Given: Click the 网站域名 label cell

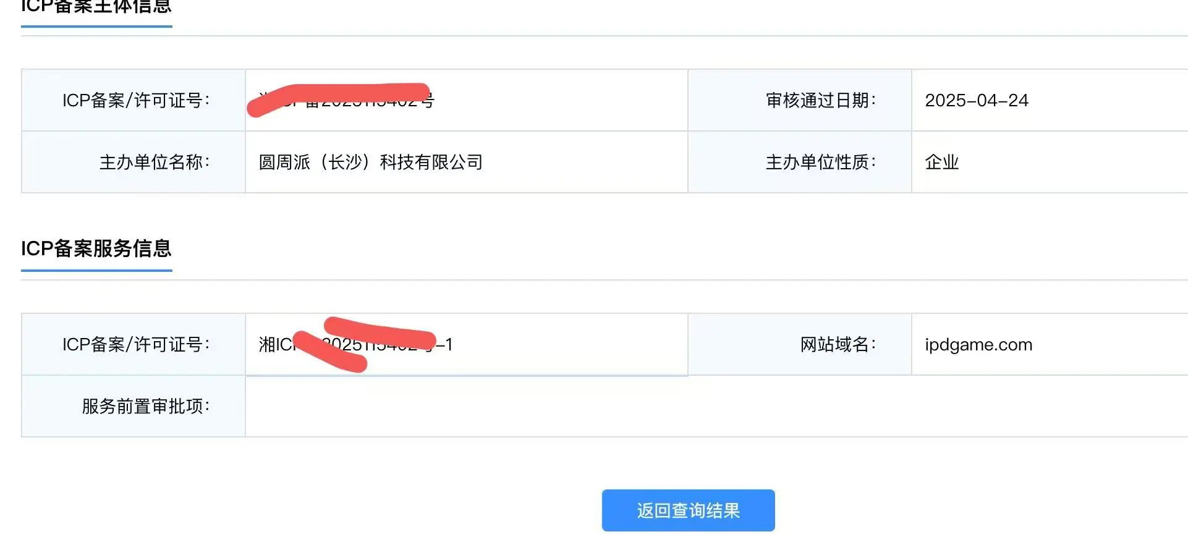Looking at the screenshot, I should 800,344.
